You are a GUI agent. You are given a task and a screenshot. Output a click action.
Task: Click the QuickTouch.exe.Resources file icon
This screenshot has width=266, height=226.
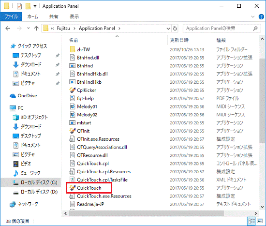pos(72,196)
